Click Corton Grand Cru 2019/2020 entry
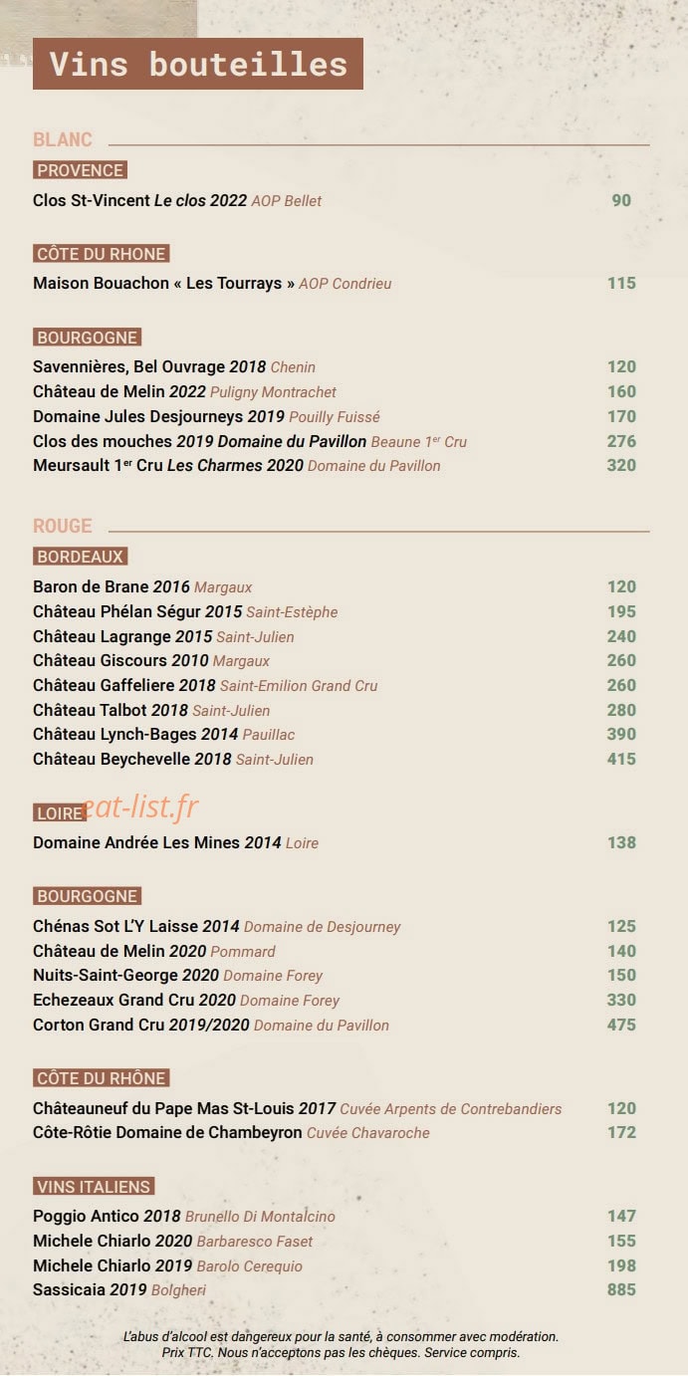Image resolution: width=688 pixels, height=1376 pixels. [211, 1026]
